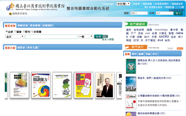
Task: Click the 熱門關鍵詞 banner icon
Action: (x=136, y=24)
